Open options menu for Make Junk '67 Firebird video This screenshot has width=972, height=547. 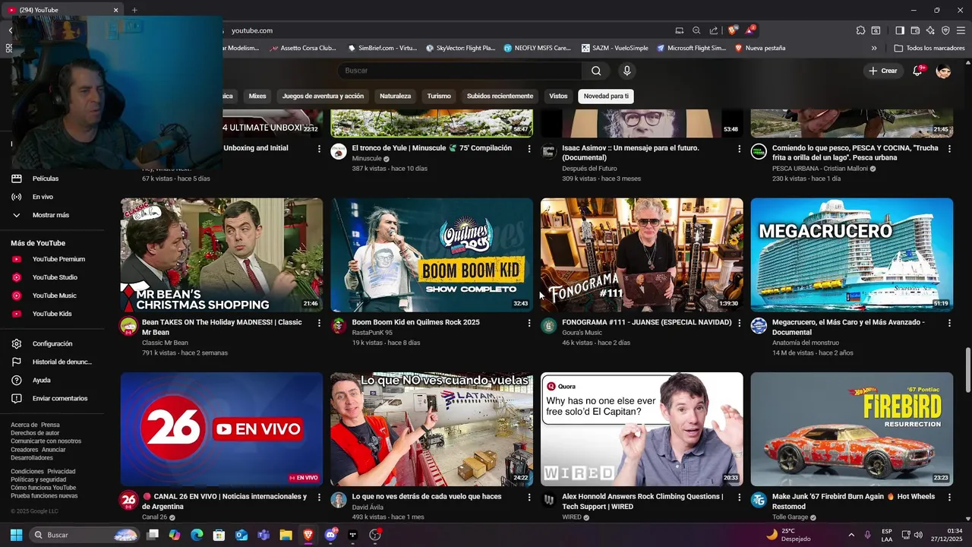pyautogui.click(x=949, y=497)
